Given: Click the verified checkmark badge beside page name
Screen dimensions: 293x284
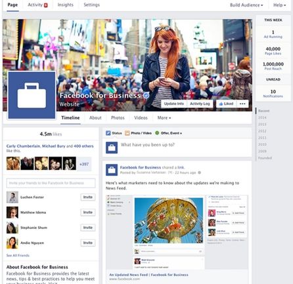Looking at the screenshot, I should click(146, 95).
